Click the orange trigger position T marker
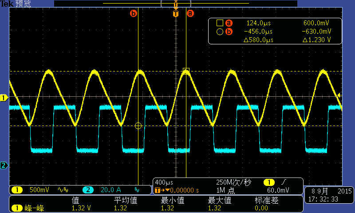Screen dimensions: 355x213 point(176,14)
